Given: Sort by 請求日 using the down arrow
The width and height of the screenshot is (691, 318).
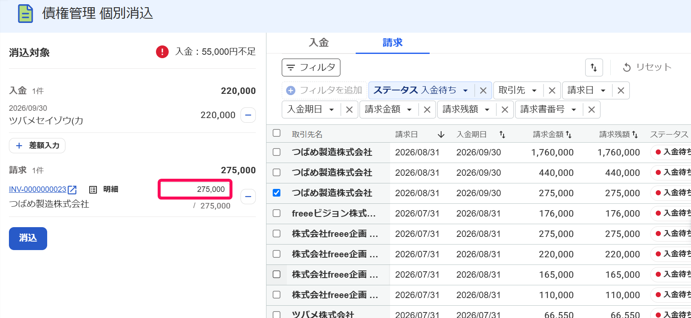Looking at the screenshot, I should click(441, 135).
